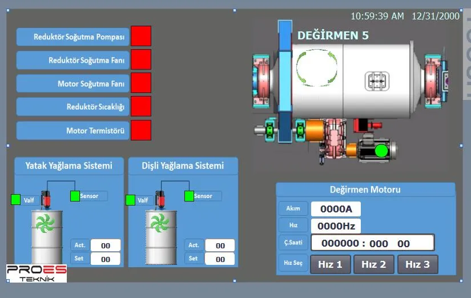Click the red Reduktör Soğutma Pompası status box

click(141, 36)
